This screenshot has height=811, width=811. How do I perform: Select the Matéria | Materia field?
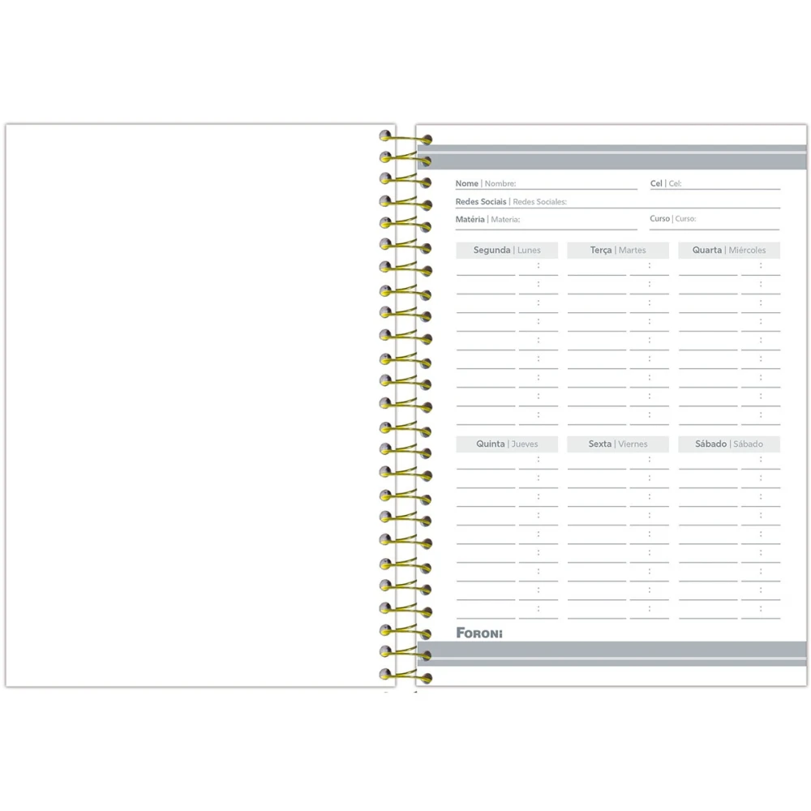[x=577, y=220]
